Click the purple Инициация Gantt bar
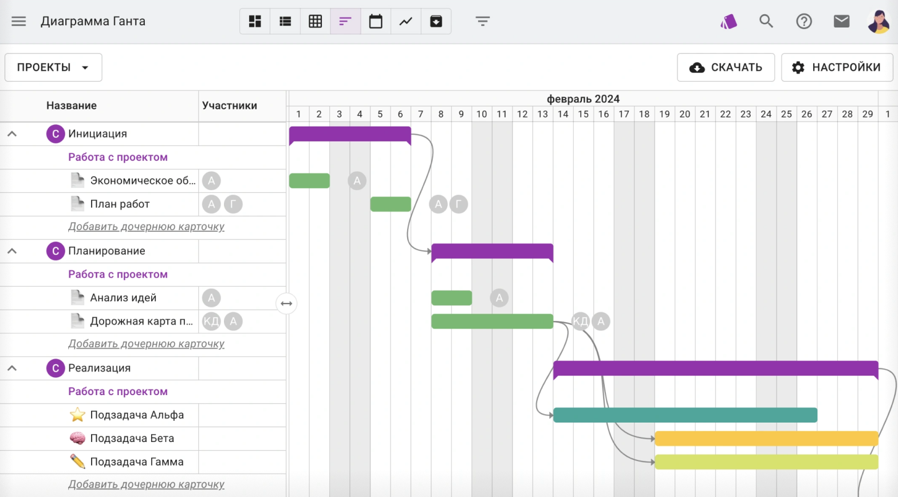The height and width of the screenshot is (497, 898). click(x=350, y=135)
